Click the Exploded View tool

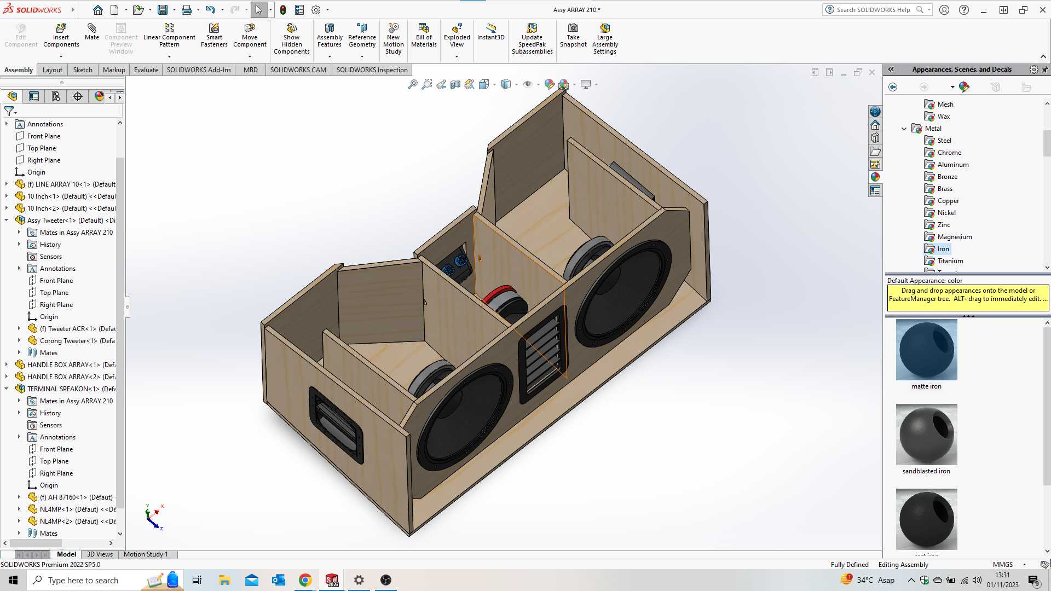pos(457,35)
